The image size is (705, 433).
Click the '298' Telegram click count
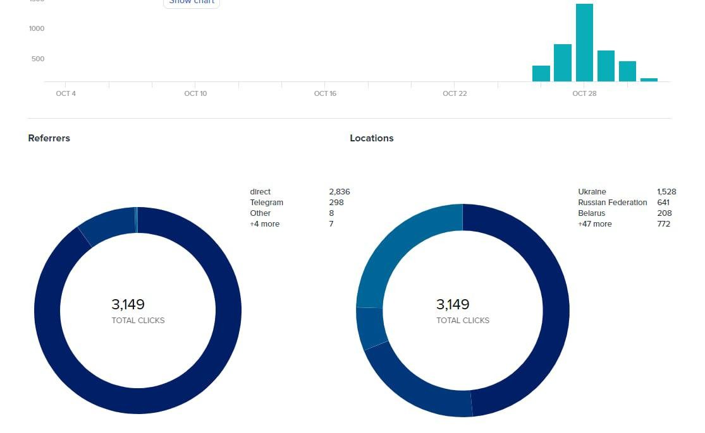(336, 203)
